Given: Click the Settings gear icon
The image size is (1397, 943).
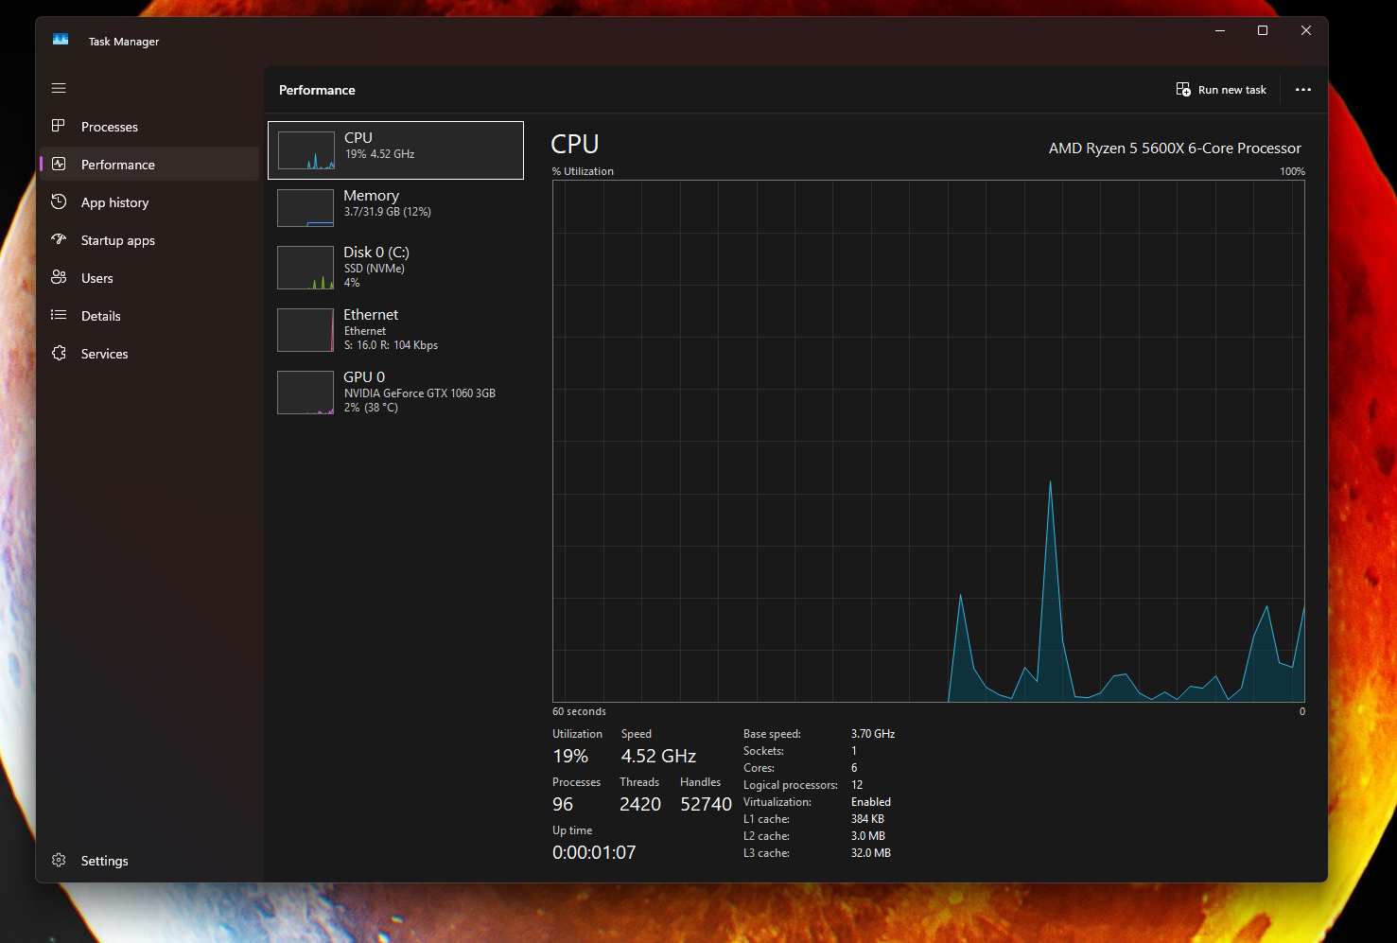Looking at the screenshot, I should pyautogui.click(x=59, y=860).
